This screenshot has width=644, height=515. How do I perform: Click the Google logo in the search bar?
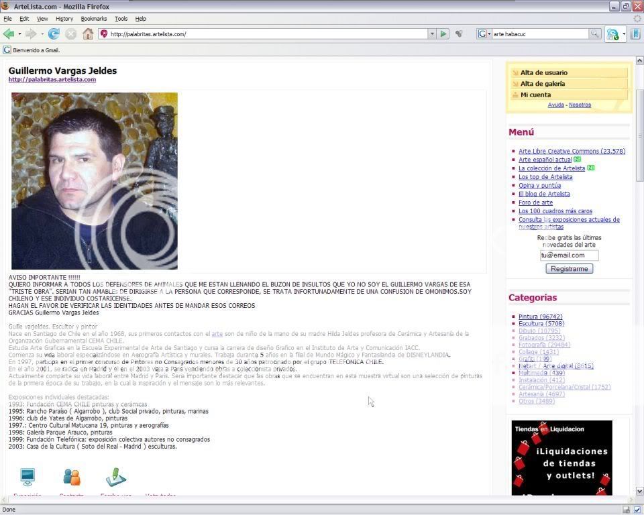pos(481,32)
